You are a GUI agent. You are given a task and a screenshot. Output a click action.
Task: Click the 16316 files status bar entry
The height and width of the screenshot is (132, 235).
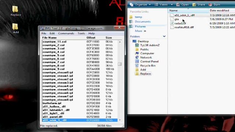(x=104, y=126)
